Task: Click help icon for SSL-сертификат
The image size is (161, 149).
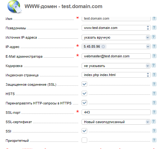Action: coord(154,122)
